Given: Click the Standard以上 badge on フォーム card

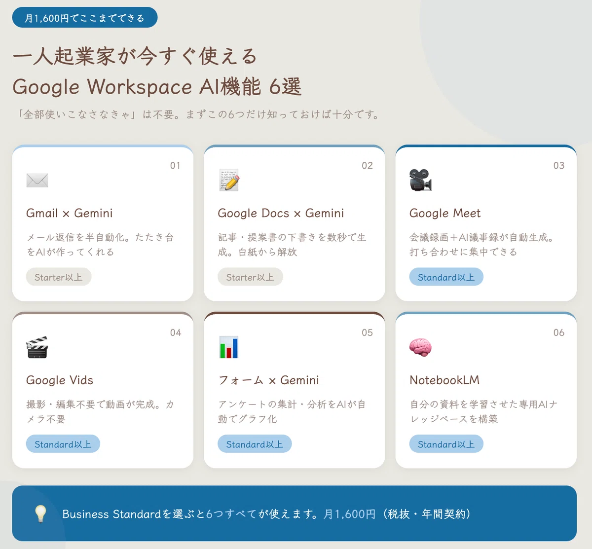Looking at the screenshot, I should point(255,444).
